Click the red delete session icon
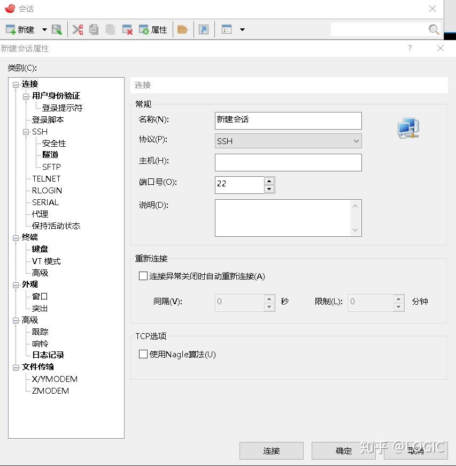 (126, 29)
